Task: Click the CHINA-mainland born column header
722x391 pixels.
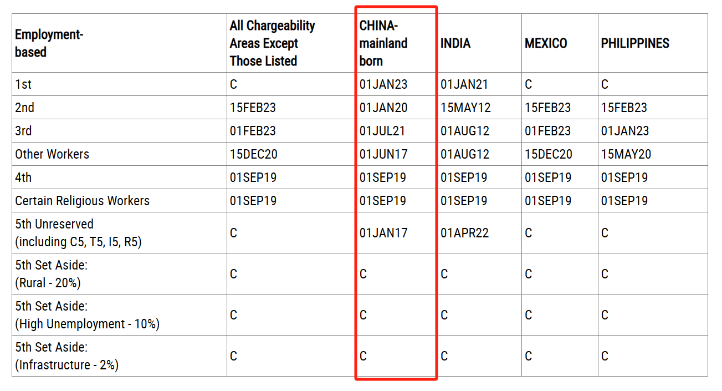Action: (x=383, y=43)
